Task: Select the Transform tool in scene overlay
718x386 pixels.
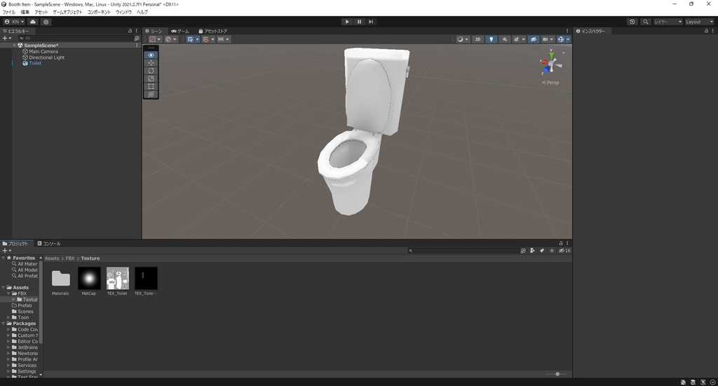Action: point(151,94)
